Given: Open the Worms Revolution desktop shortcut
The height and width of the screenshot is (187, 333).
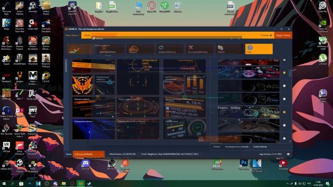Looking at the screenshot, I should (x=33, y=43).
